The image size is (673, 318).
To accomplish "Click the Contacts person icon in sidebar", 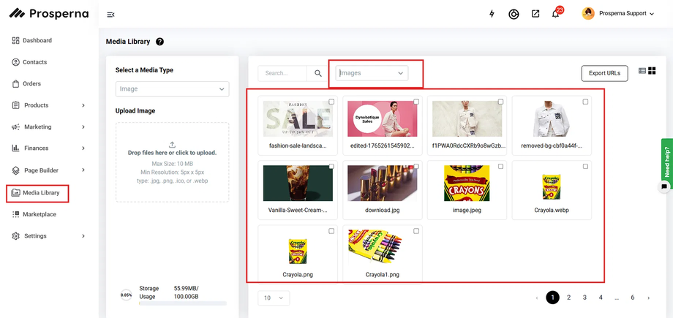I will click(16, 62).
